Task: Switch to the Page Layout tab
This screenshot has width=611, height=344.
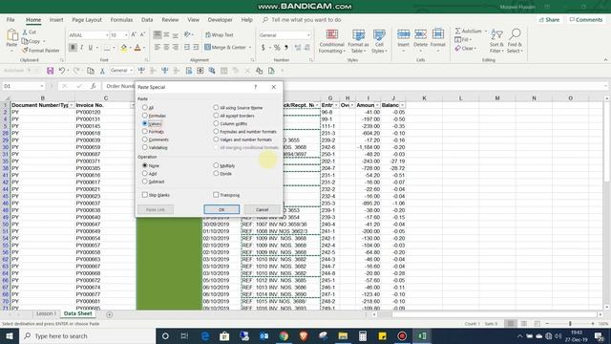Action: coord(87,19)
